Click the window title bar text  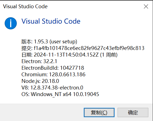tap(25, 7)
